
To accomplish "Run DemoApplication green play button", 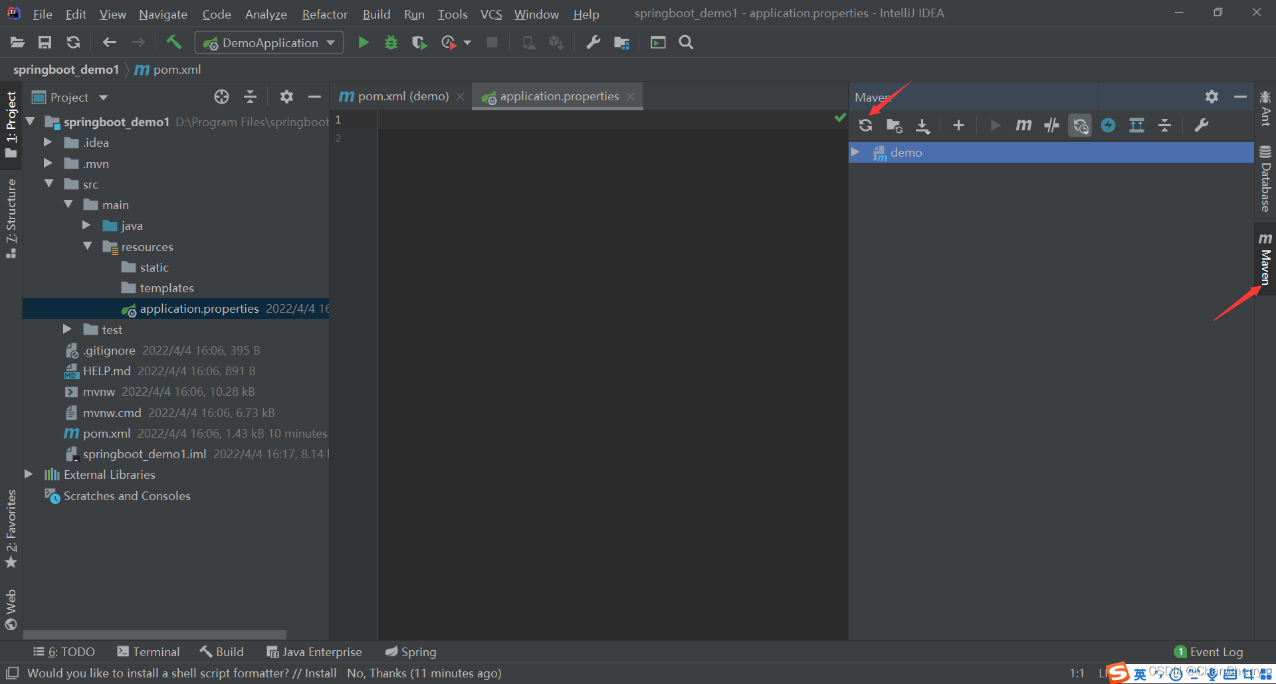I will (364, 43).
